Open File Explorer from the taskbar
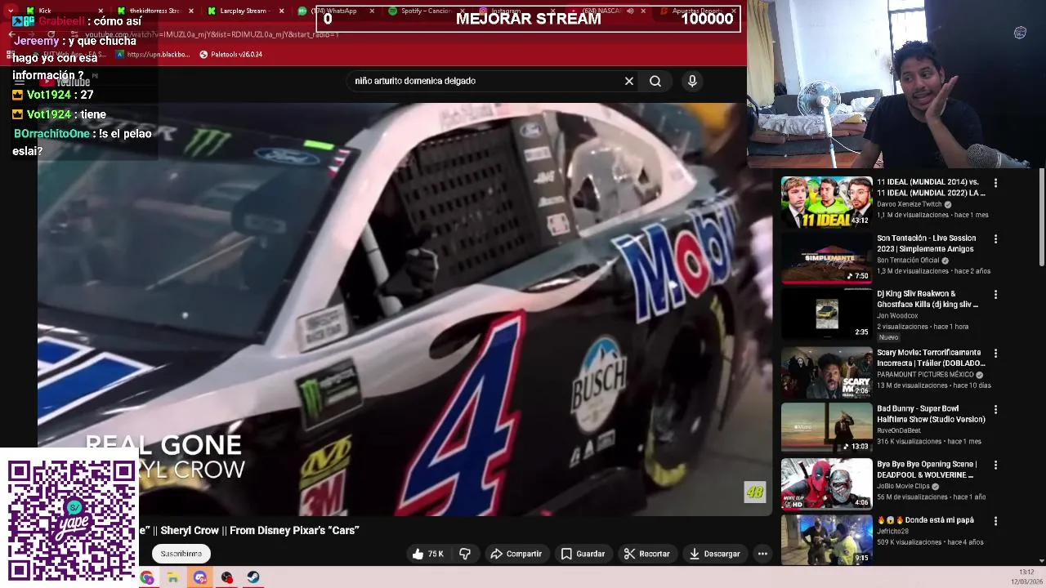 point(173,577)
